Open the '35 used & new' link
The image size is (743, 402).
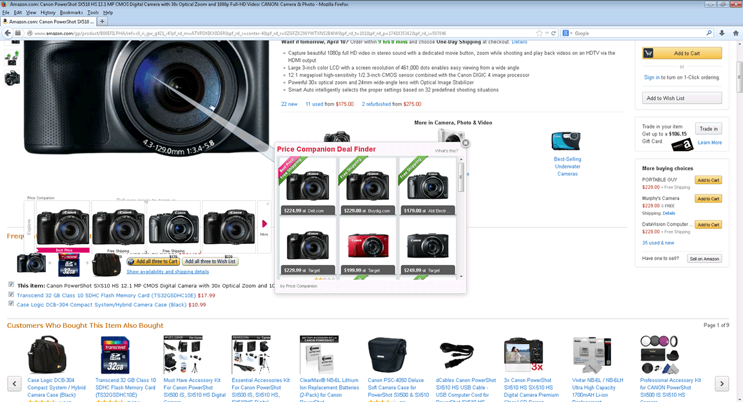[658, 243]
